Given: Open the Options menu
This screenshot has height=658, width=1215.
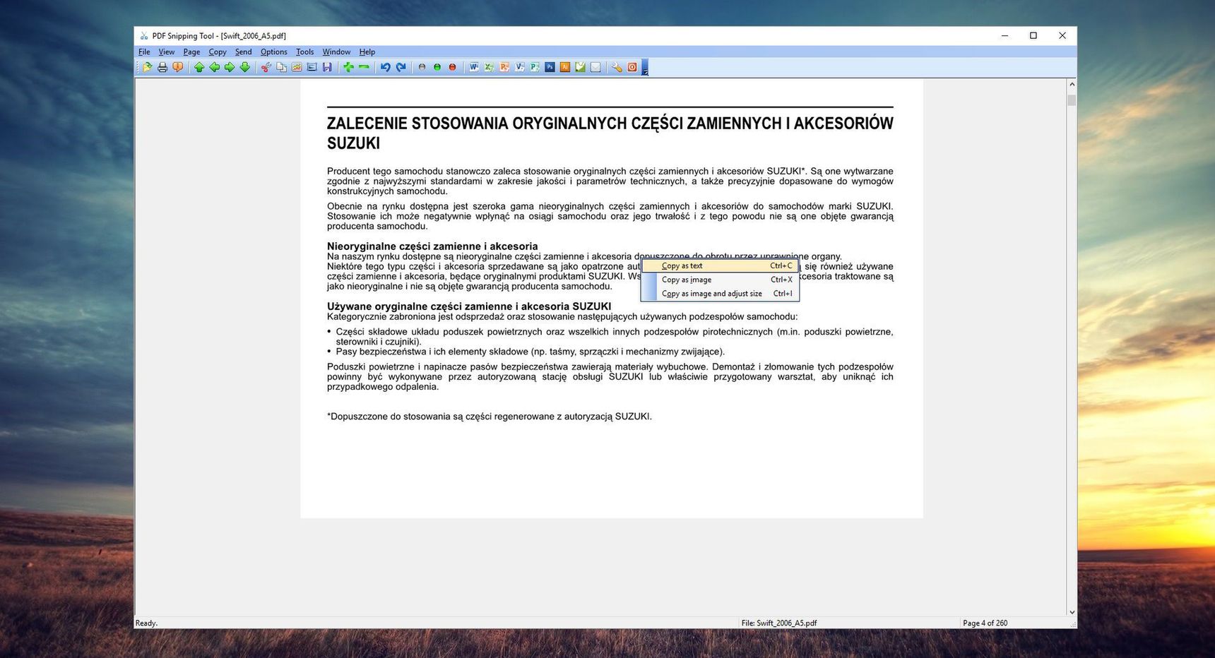Looking at the screenshot, I should 273,52.
